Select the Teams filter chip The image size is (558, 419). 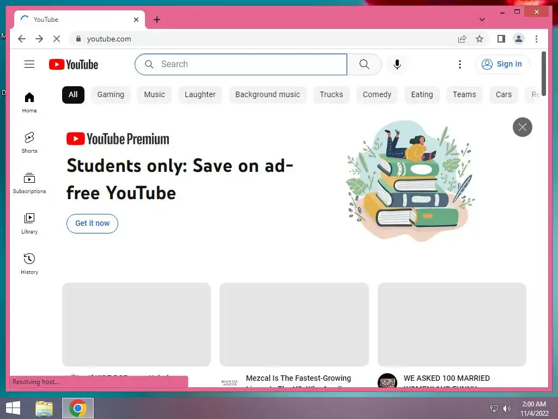464,95
